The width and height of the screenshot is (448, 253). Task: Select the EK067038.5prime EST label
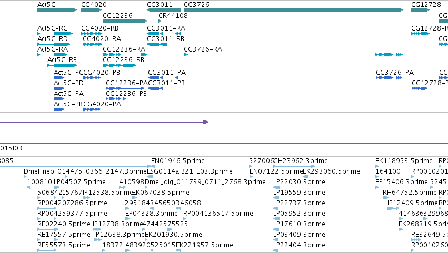pyautogui.click(x=161, y=193)
